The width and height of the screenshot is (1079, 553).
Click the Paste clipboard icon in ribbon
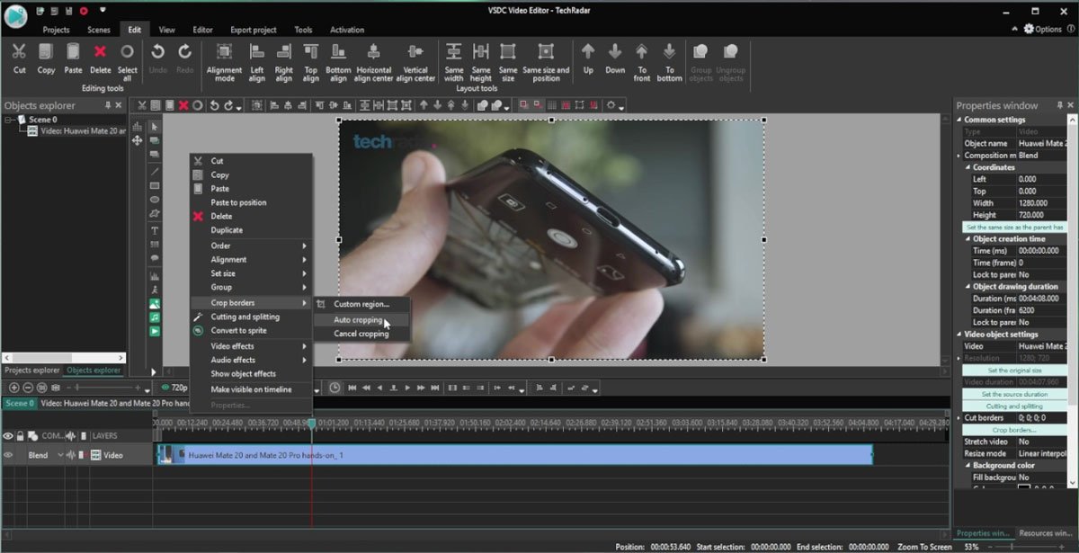(x=73, y=52)
